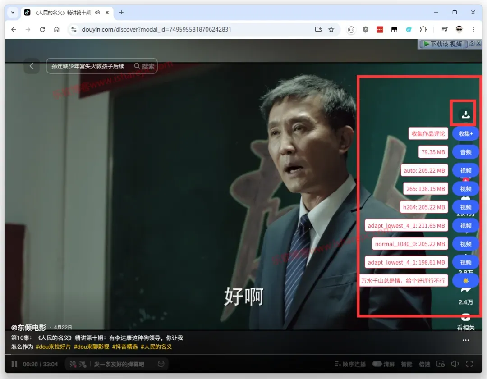The image size is (487, 379).
Task: Click 视频 button beside adapt_lowest_4_1: 211.65 MB
Action: pyautogui.click(x=465, y=226)
